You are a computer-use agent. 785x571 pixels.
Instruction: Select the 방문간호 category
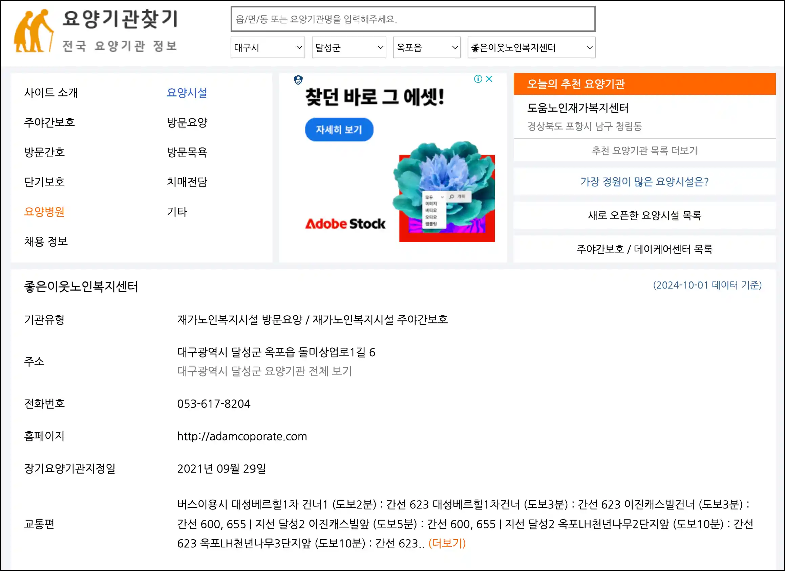point(44,152)
